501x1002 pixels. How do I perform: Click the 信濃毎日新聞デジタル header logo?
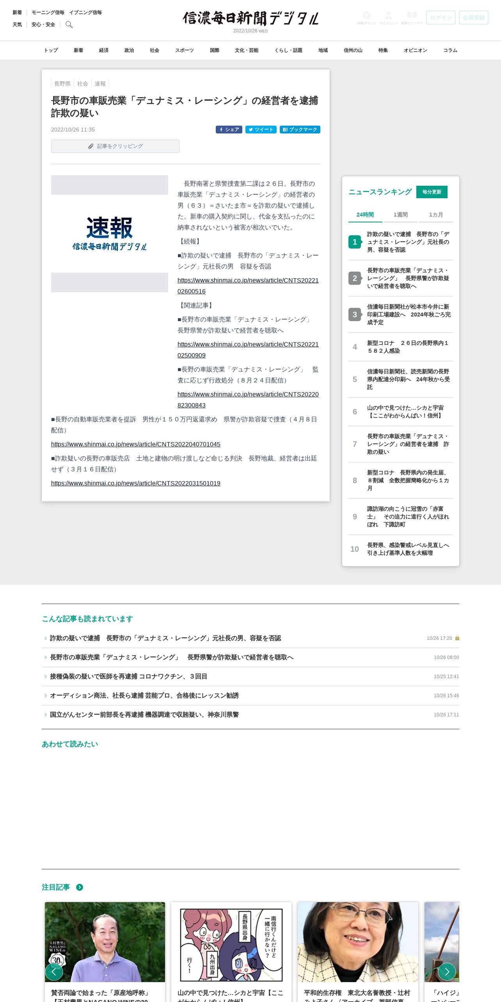pos(250,18)
